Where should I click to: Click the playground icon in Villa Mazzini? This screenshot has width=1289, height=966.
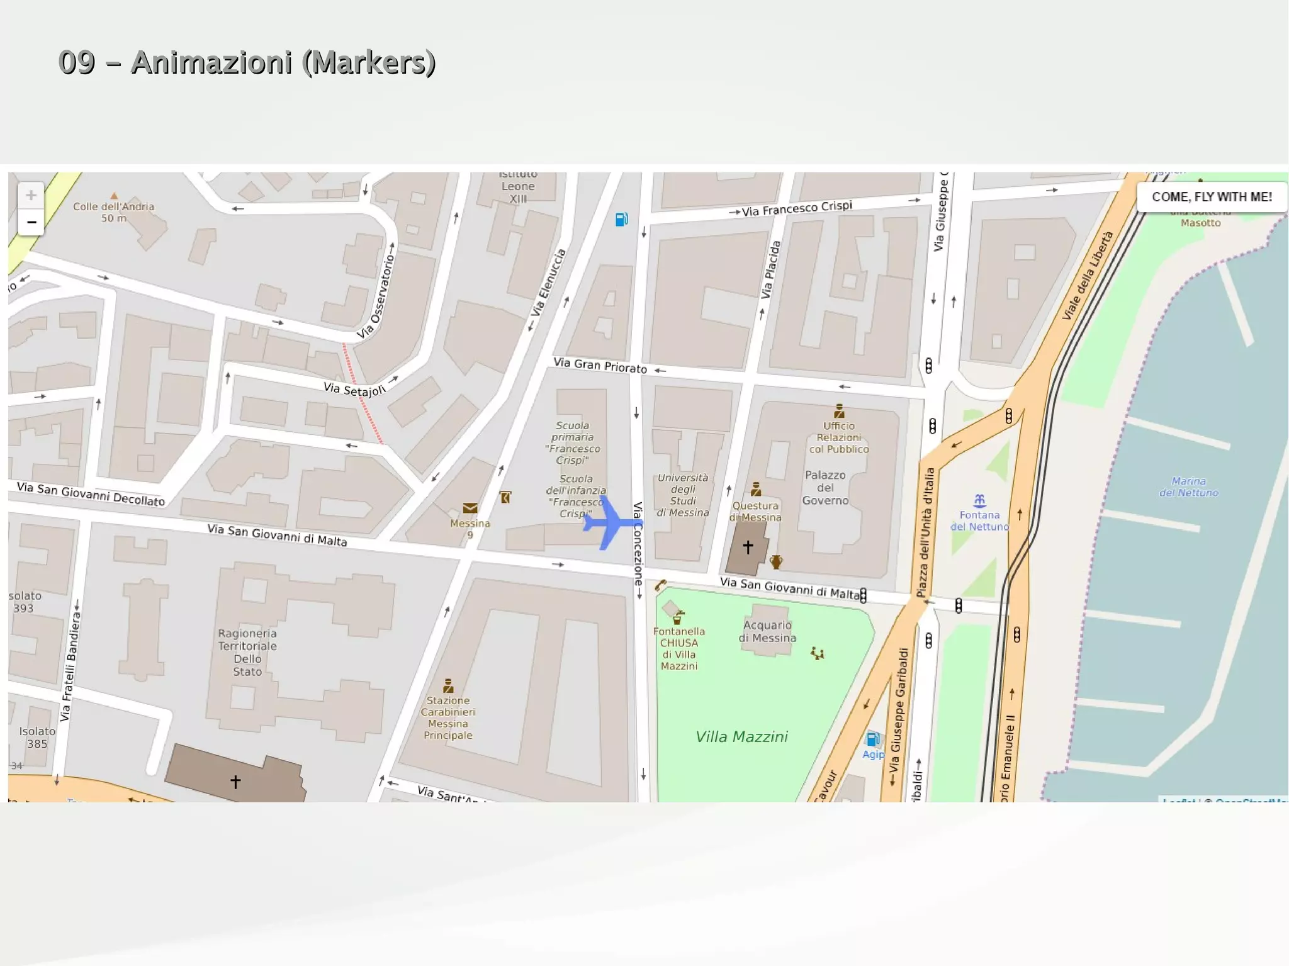[x=817, y=653]
